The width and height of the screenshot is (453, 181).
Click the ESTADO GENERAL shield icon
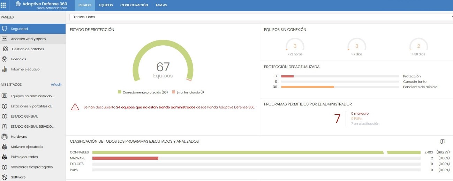5,116
